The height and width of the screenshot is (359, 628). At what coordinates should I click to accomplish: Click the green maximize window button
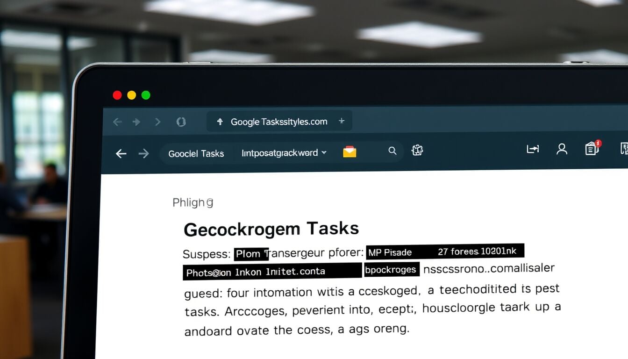(x=146, y=95)
